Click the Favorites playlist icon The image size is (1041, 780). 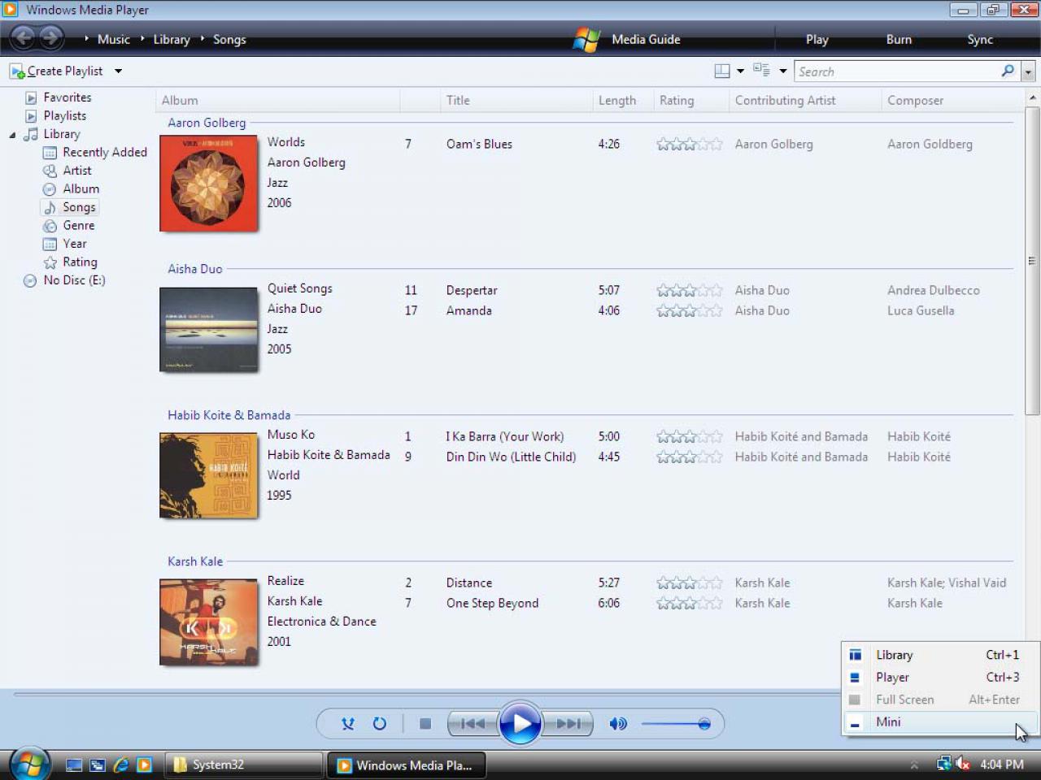(x=31, y=97)
